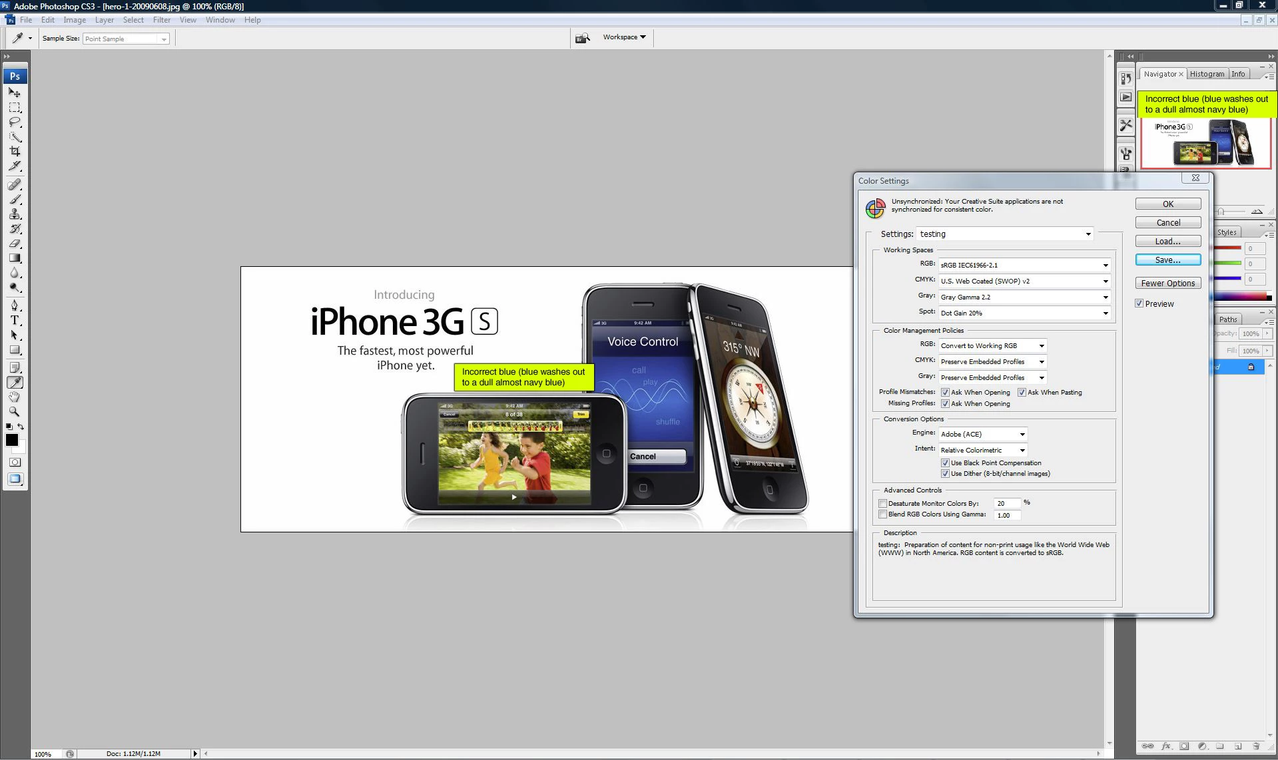This screenshot has height=760, width=1278.
Task: Swap foreground and background colors
Action: click(x=21, y=427)
